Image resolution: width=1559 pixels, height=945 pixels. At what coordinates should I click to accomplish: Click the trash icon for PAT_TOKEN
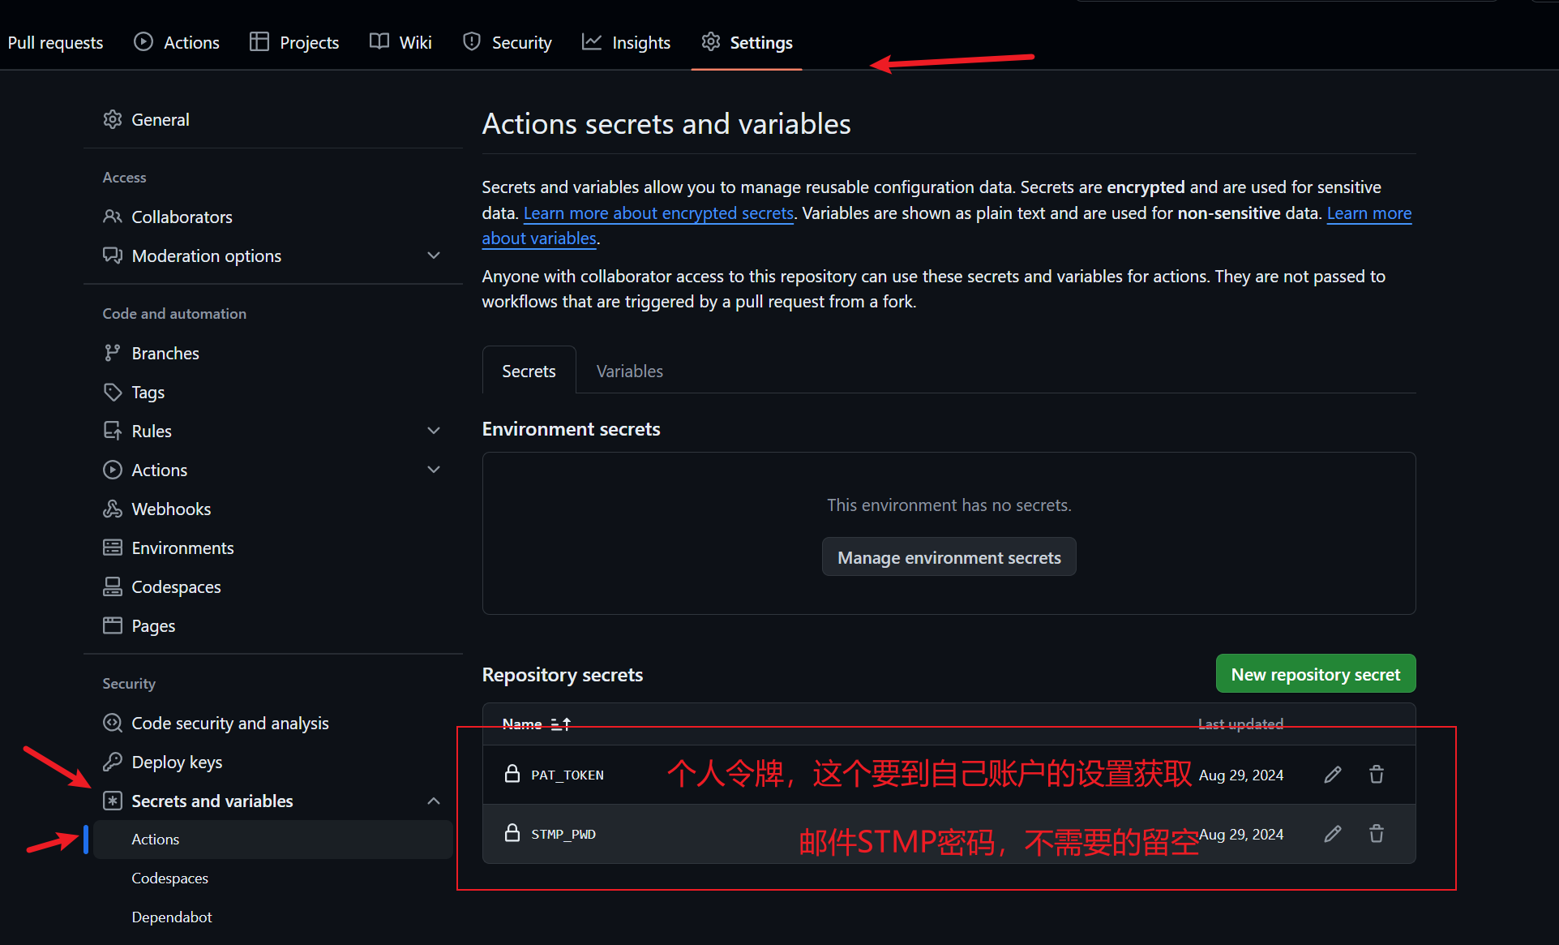(1376, 775)
